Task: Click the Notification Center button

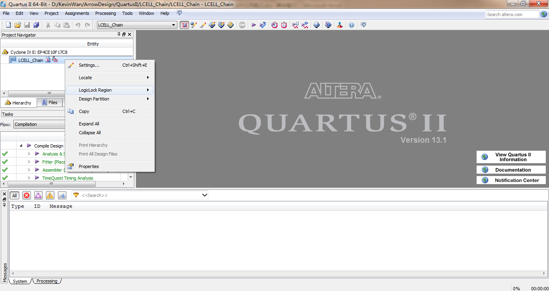Action: tap(511, 180)
